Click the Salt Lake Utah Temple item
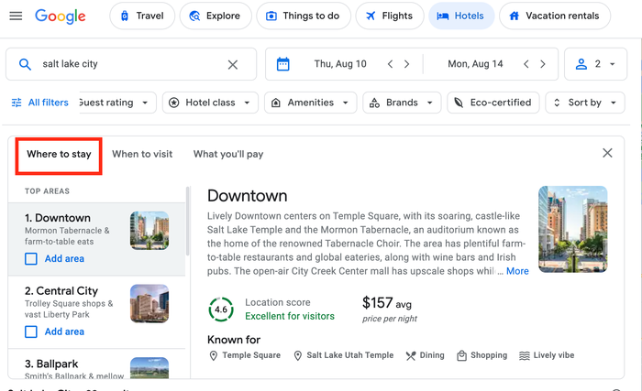 [x=344, y=355]
